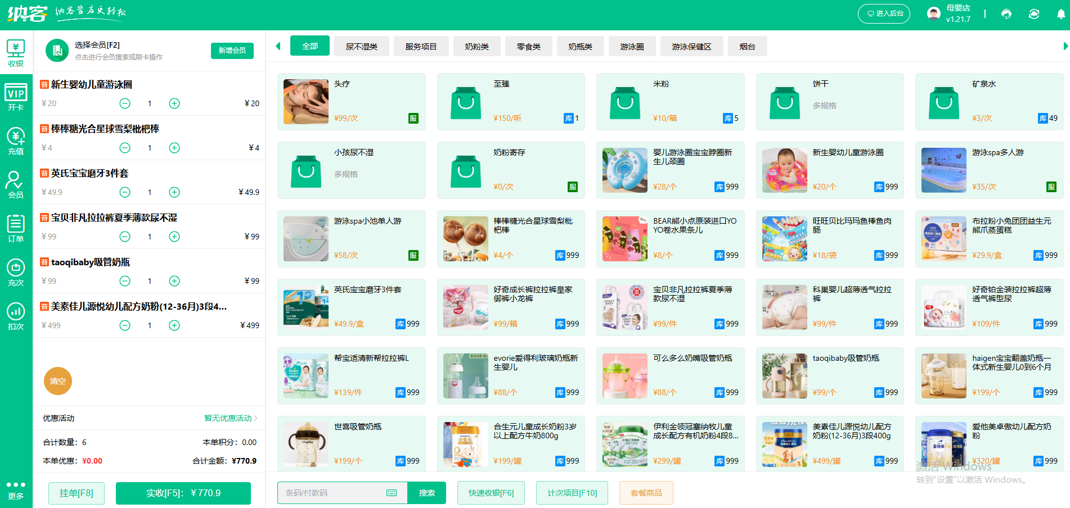Select the 扣次 sidebar icon
1070x508 pixels.
16,314
